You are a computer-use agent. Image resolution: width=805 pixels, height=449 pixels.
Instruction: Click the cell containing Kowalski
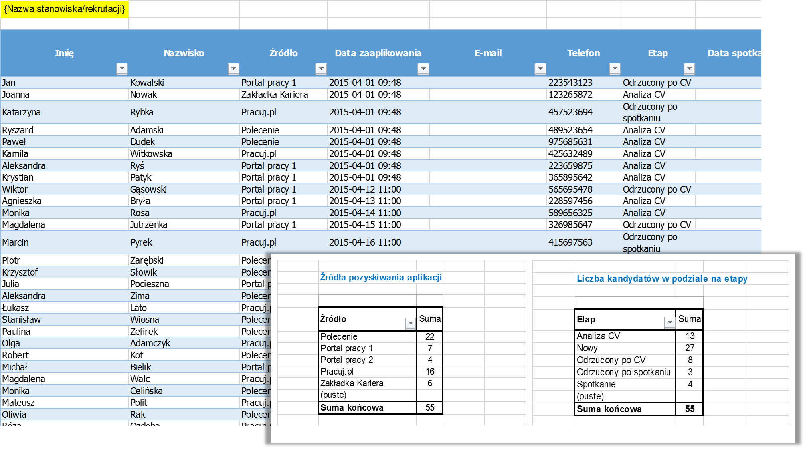tap(184, 83)
